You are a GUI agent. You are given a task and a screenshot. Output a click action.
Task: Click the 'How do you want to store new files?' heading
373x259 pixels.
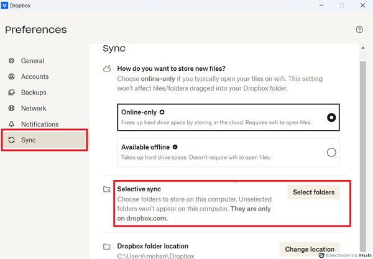pyautogui.click(x=172, y=69)
